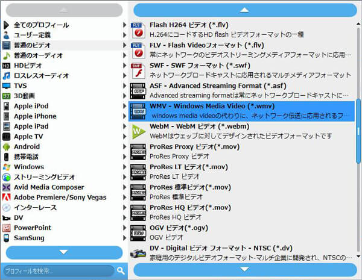Select ProRes 標準ビデオ (*.mov)

[x=241, y=192]
